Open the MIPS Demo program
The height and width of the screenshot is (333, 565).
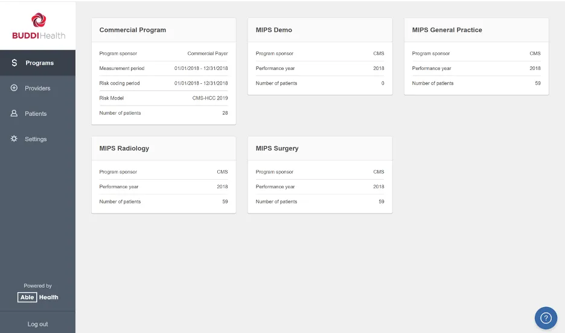click(274, 30)
